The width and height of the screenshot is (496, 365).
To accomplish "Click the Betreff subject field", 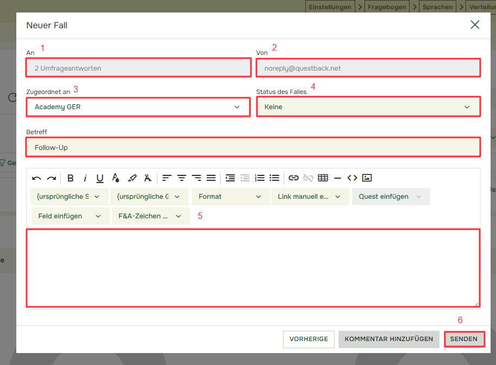I will click(x=253, y=147).
